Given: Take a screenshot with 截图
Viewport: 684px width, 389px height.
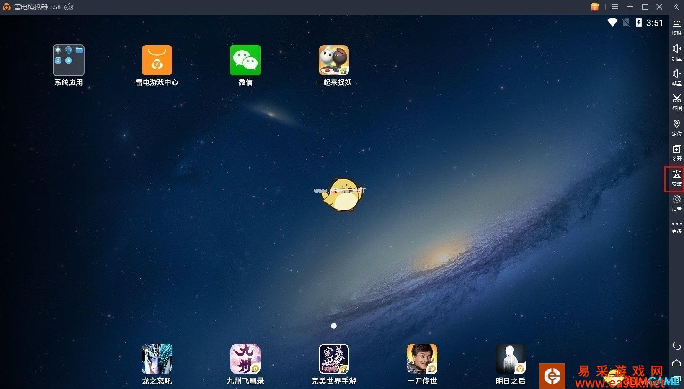Looking at the screenshot, I should coord(676,102).
